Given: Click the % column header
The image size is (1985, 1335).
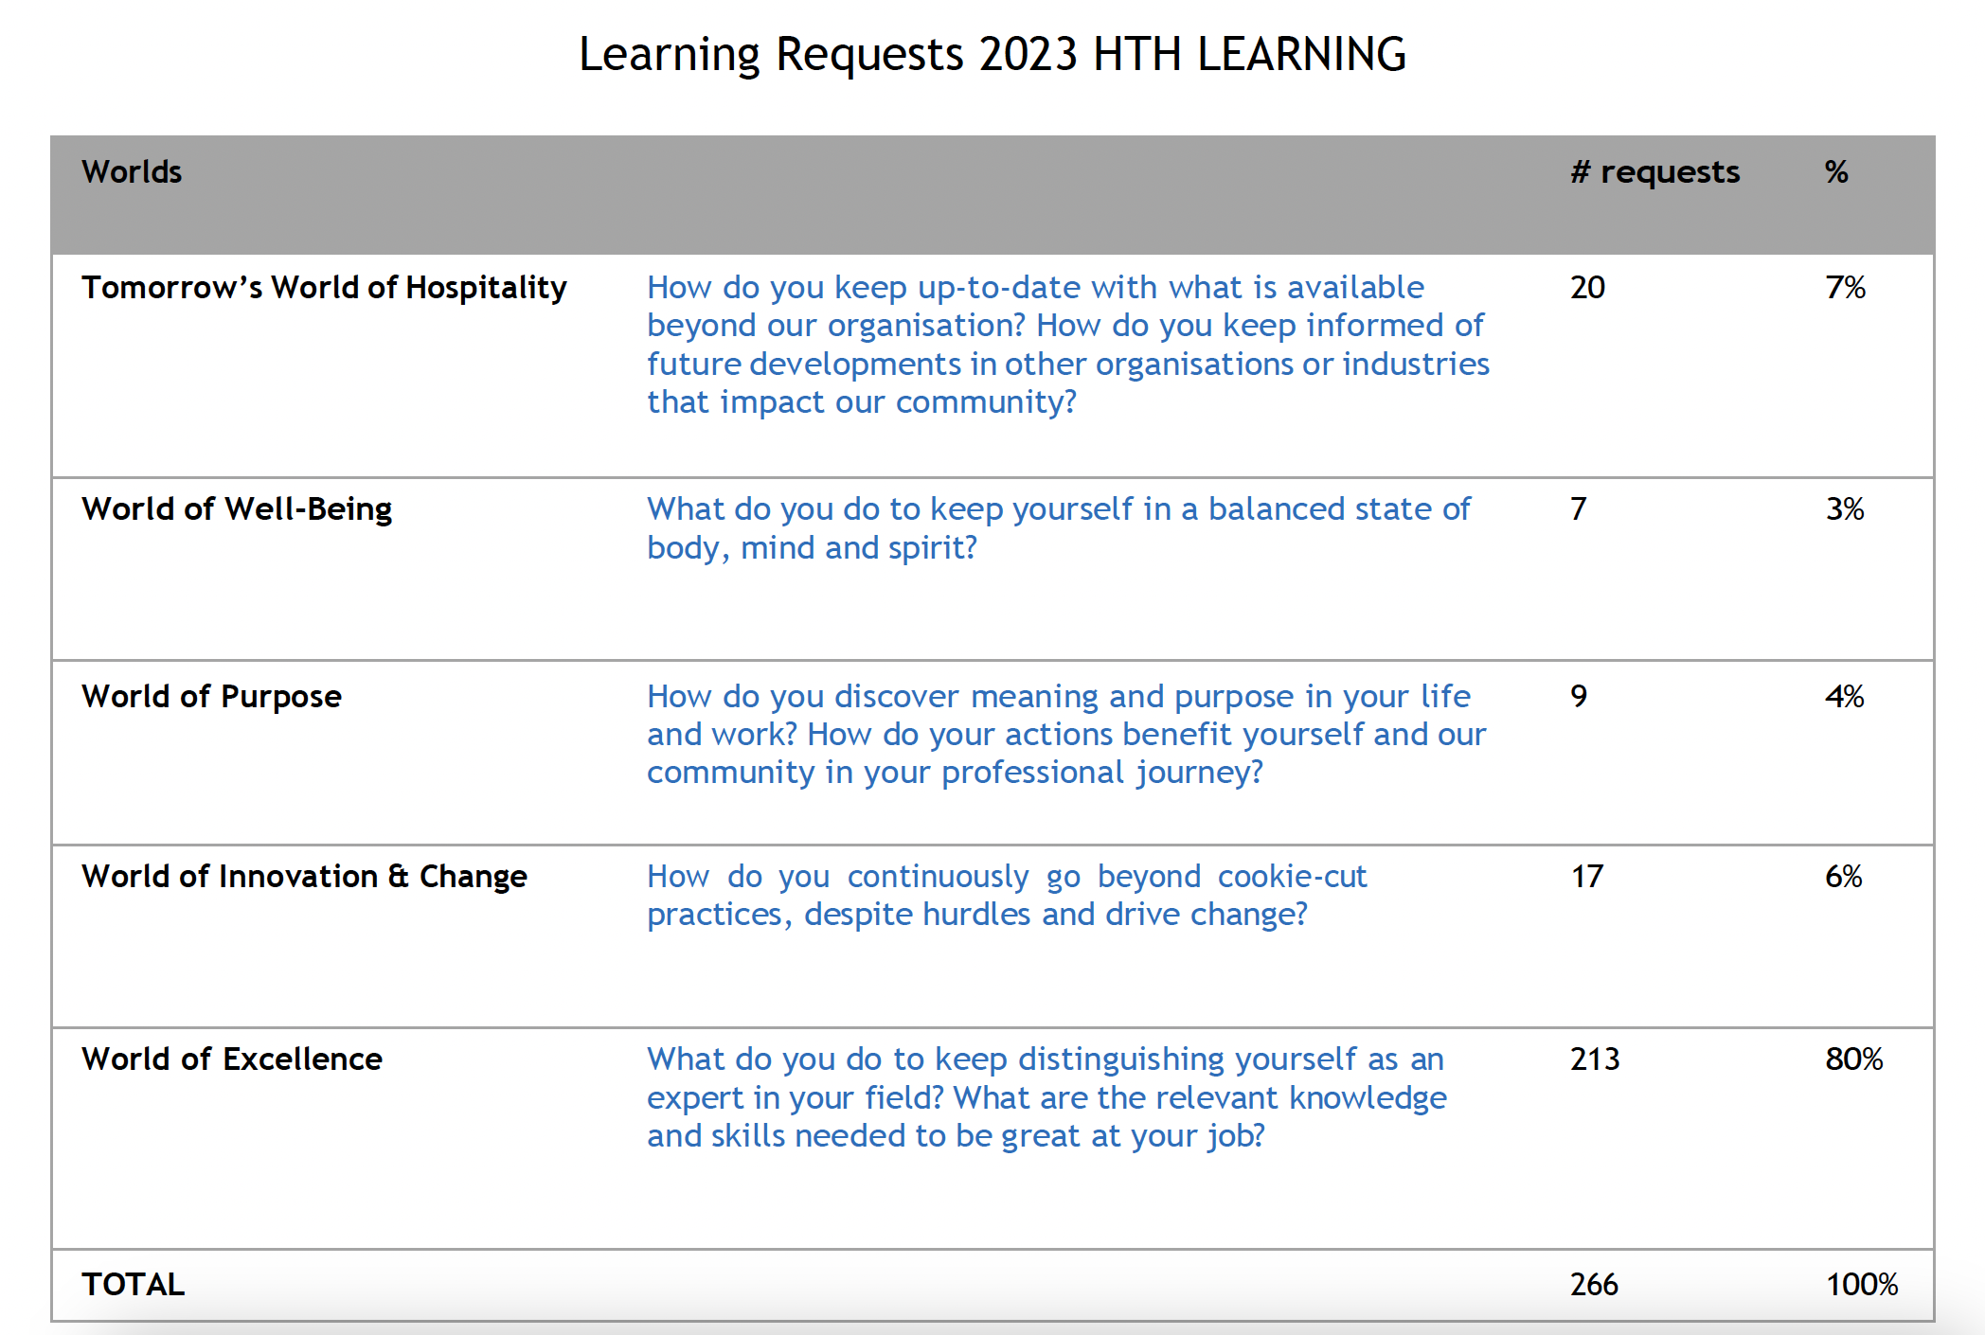Looking at the screenshot, I should pyautogui.click(x=1836, y=171).
